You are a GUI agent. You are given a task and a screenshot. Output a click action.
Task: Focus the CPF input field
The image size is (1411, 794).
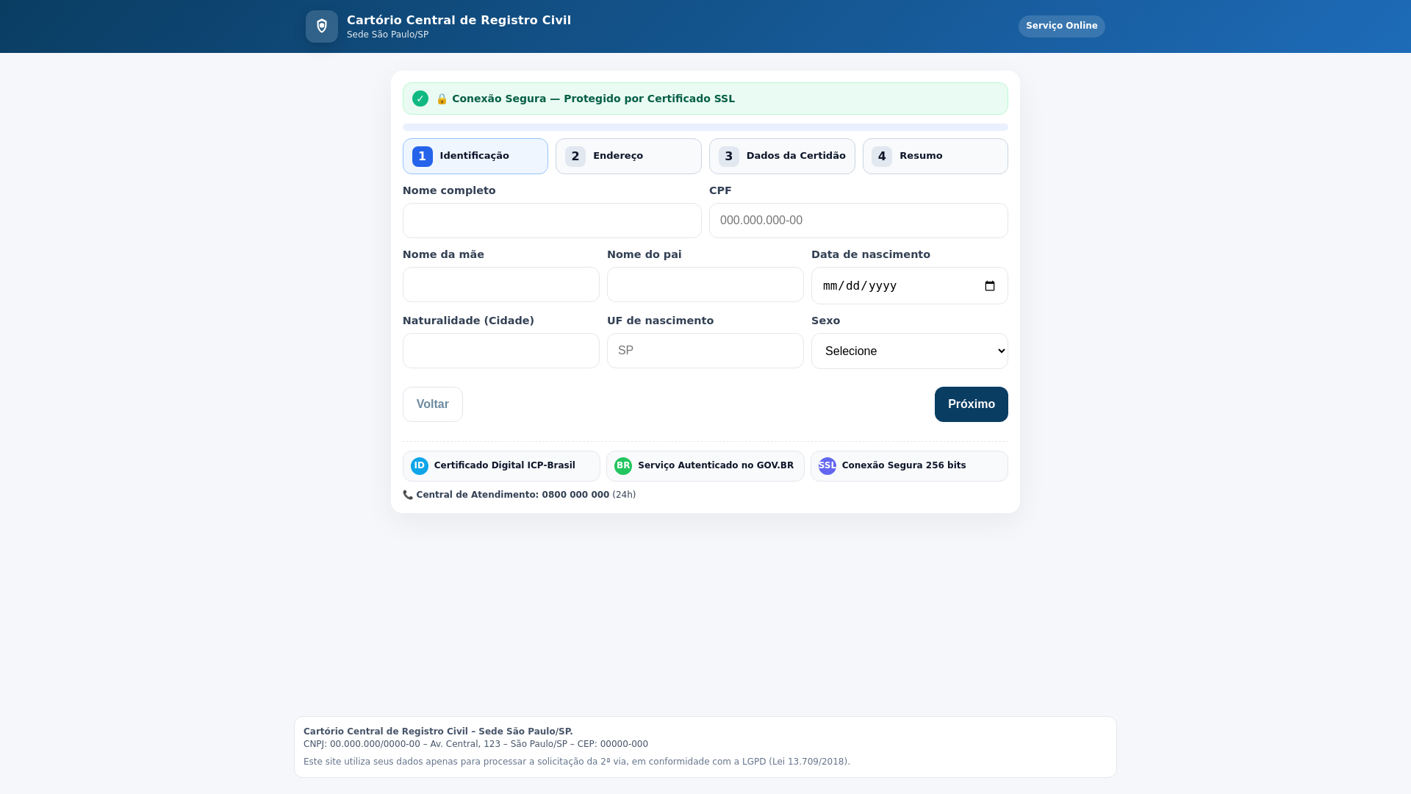tap(858, 221)
